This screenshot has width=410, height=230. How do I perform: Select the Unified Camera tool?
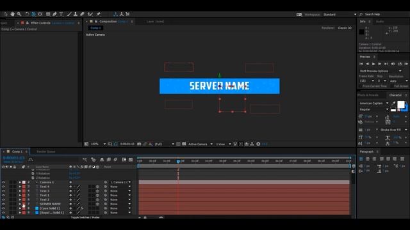pyautogui.click(x=33, y=14)
